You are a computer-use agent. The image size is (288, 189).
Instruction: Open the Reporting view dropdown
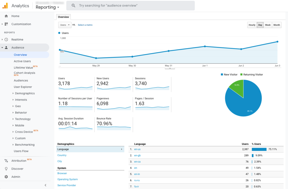pyautogui.click(x=47, y=7)
